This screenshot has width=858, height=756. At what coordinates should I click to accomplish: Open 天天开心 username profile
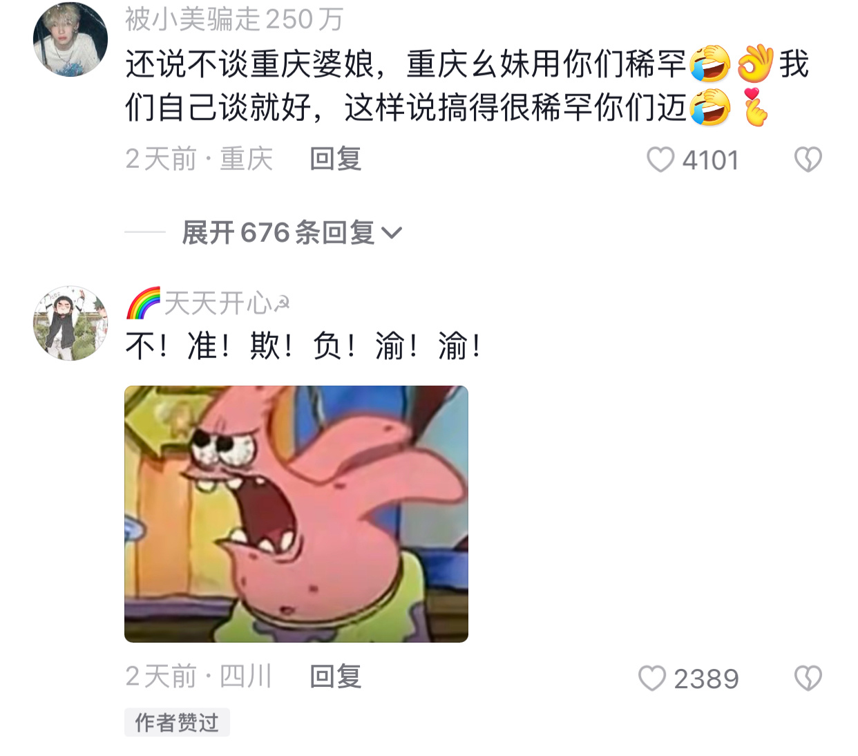pyautogui.click(x=226, y=303)
